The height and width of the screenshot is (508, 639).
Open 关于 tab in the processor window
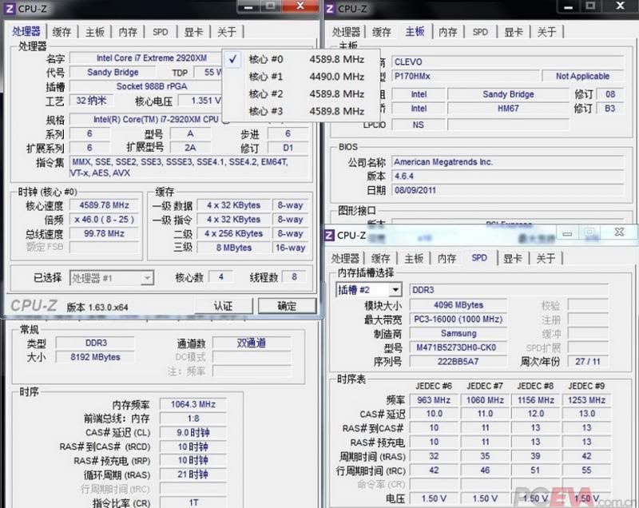[x=227, y=32]
